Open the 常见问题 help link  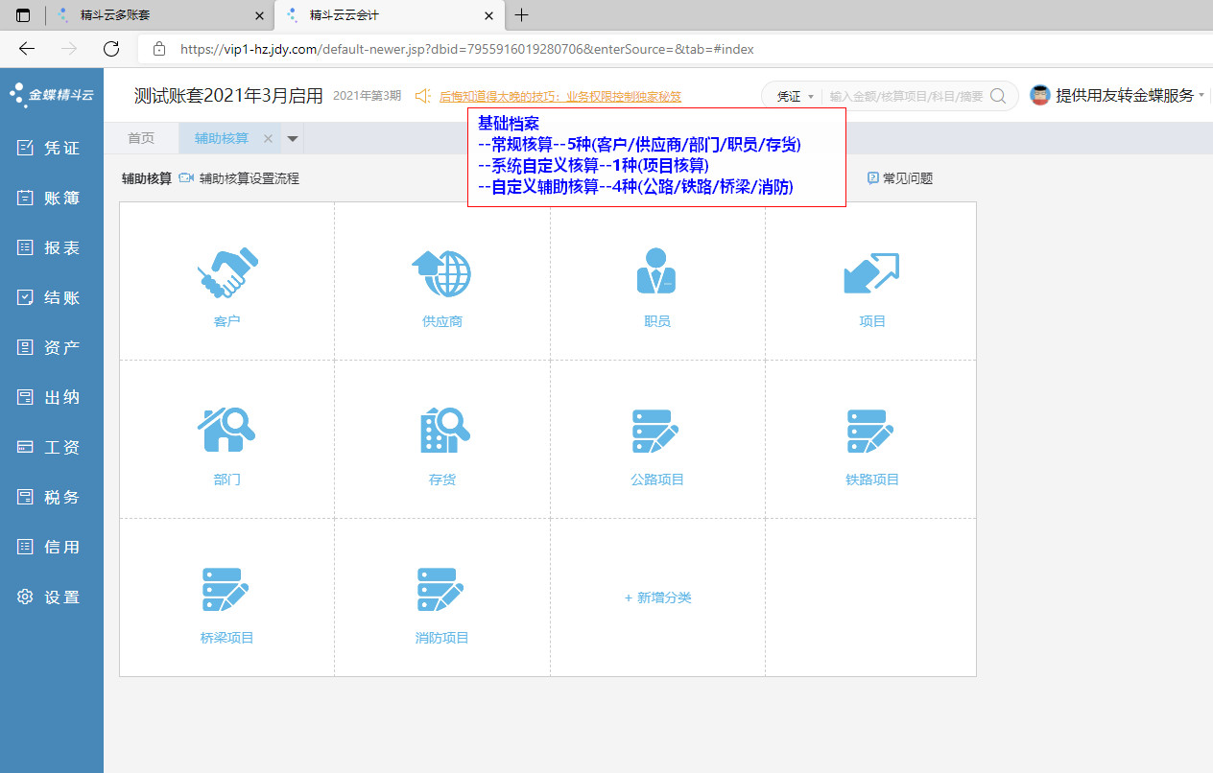pyautogui.click(x=900, y=178)
